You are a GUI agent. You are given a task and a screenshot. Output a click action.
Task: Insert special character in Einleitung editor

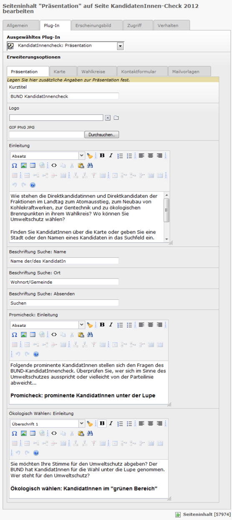click(14, 166)
